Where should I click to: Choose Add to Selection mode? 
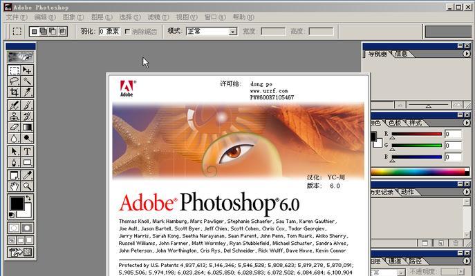tap(44, 31)
